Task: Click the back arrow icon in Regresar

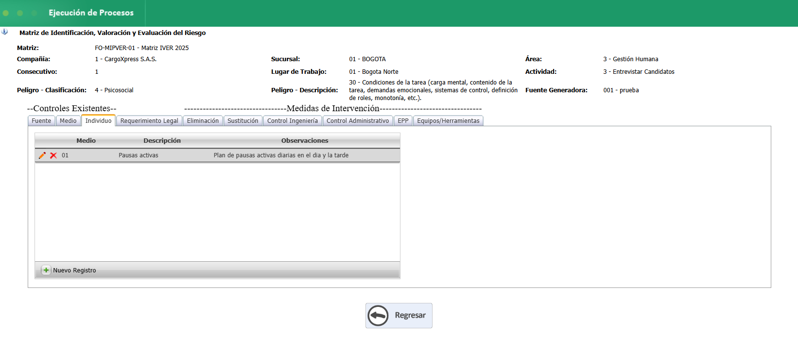Action: coord(378,316)
